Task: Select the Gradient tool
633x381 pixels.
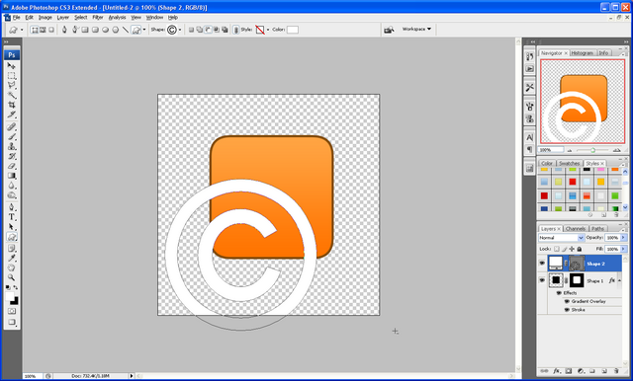Action: click(x=12, y=176)
